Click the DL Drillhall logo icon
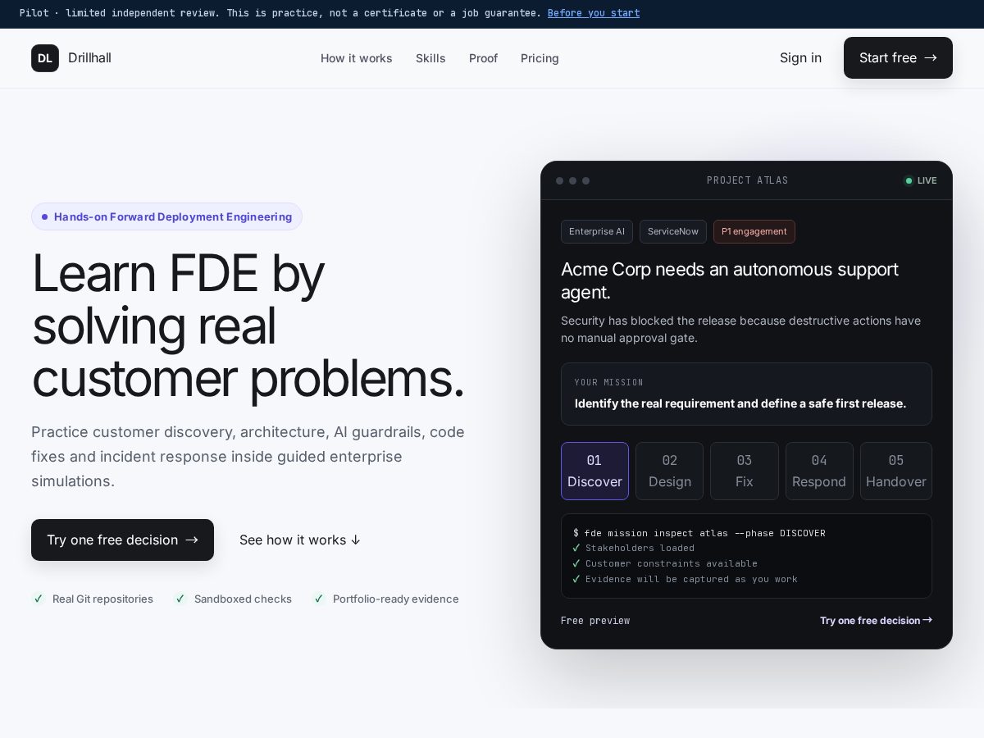The image size is (984, 738). (x=45, y=58)
